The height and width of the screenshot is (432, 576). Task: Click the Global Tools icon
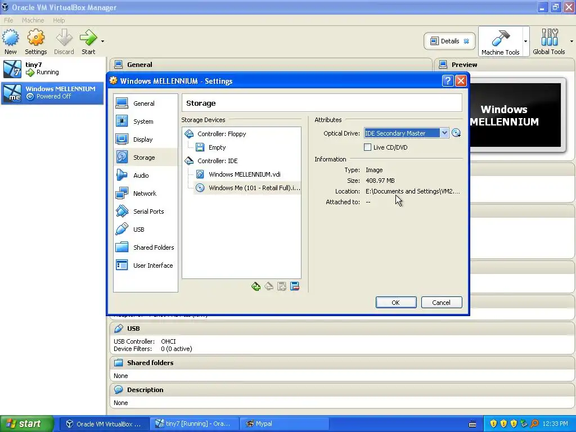tap(549, 37)
